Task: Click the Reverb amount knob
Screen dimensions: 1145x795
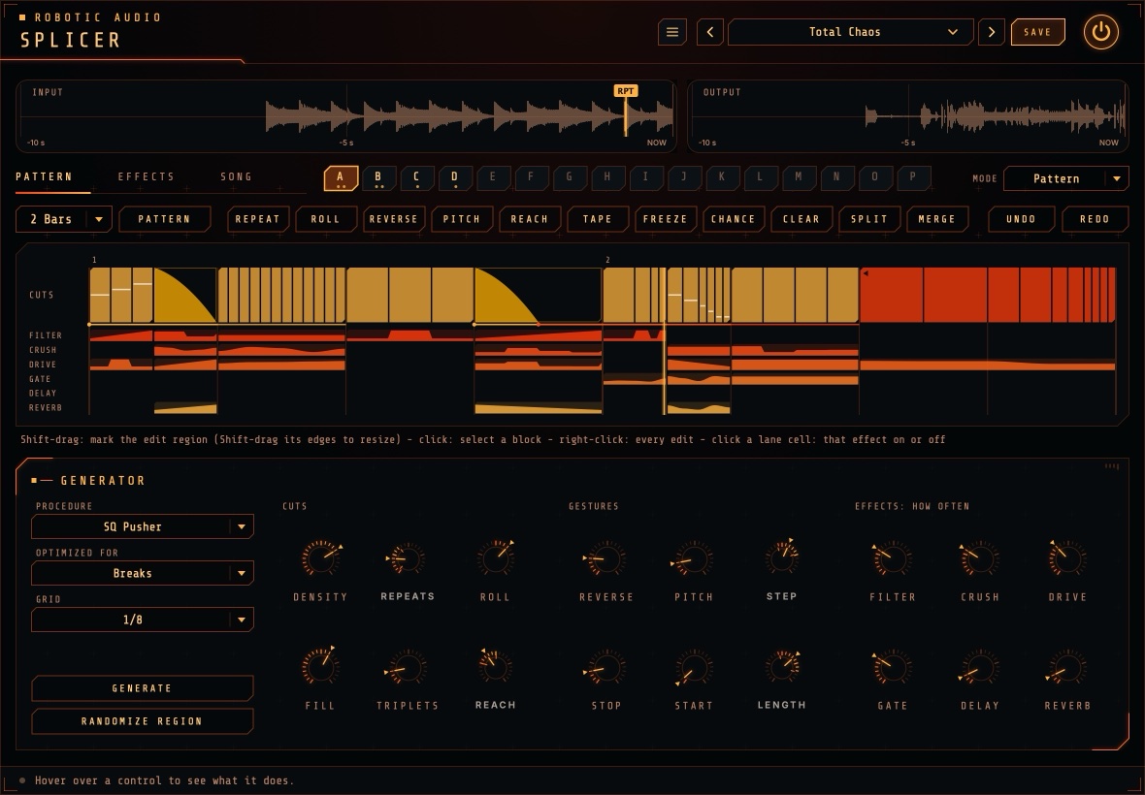Action: tap(1066, 667)
